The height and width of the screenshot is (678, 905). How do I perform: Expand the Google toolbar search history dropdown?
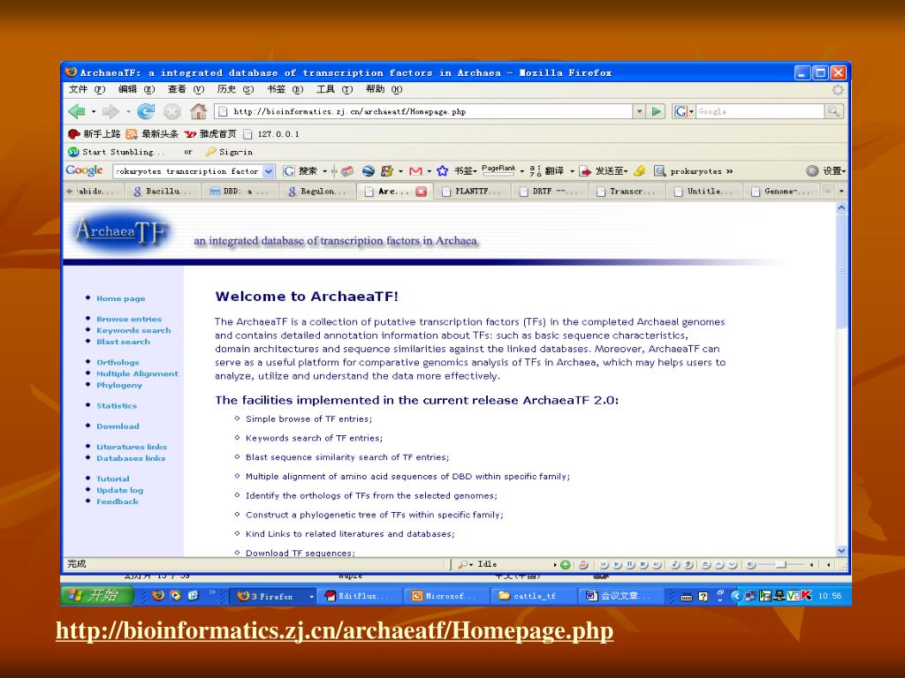click(269, 171)
